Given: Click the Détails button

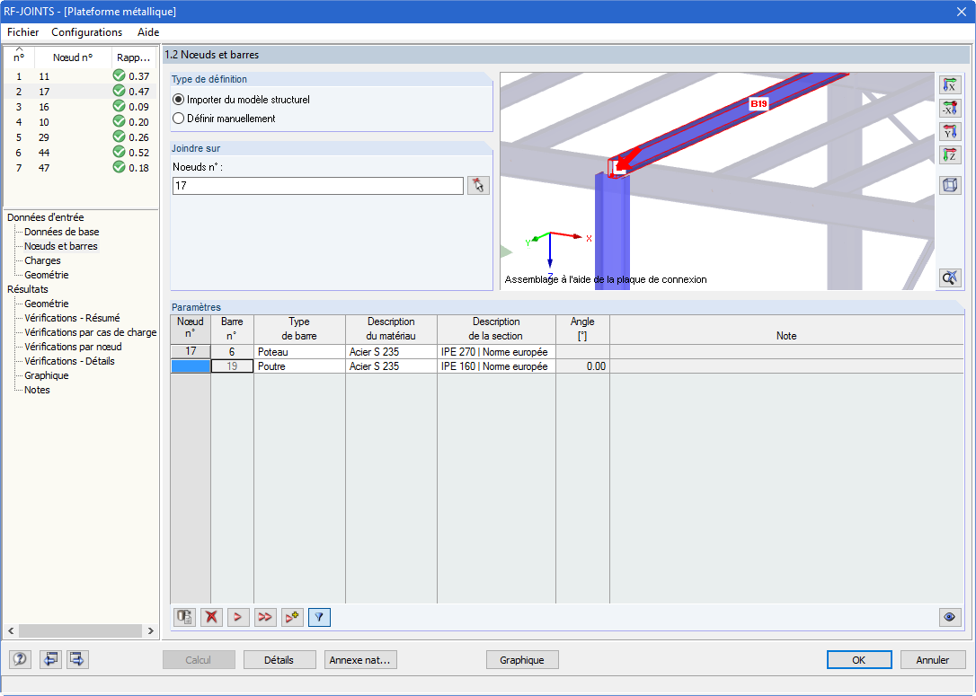Looking at the screenshot, I should [x=279, y=660].
